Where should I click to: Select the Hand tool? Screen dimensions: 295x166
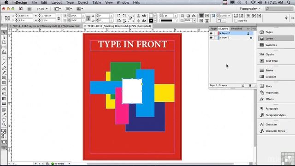coord(4,119)
